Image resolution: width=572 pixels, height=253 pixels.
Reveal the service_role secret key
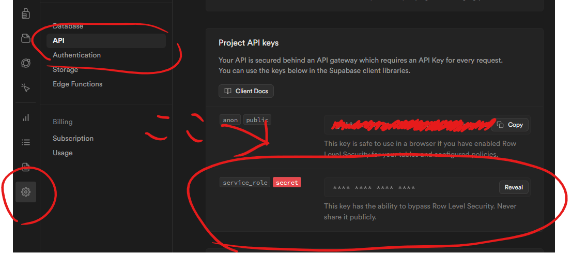(514, 187)
